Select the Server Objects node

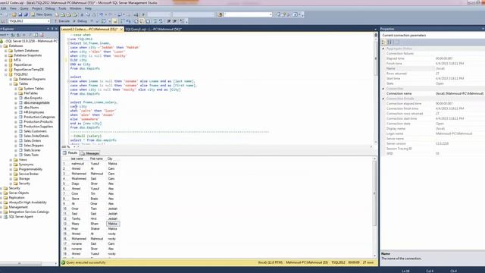pyautogui.click(x=18, y=193)
